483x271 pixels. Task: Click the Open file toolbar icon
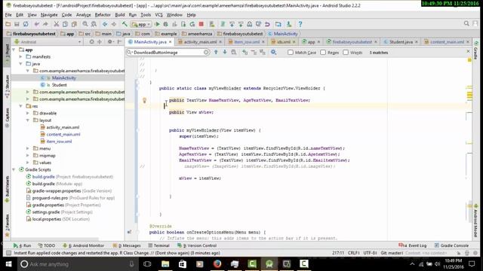tap(8, 24)
